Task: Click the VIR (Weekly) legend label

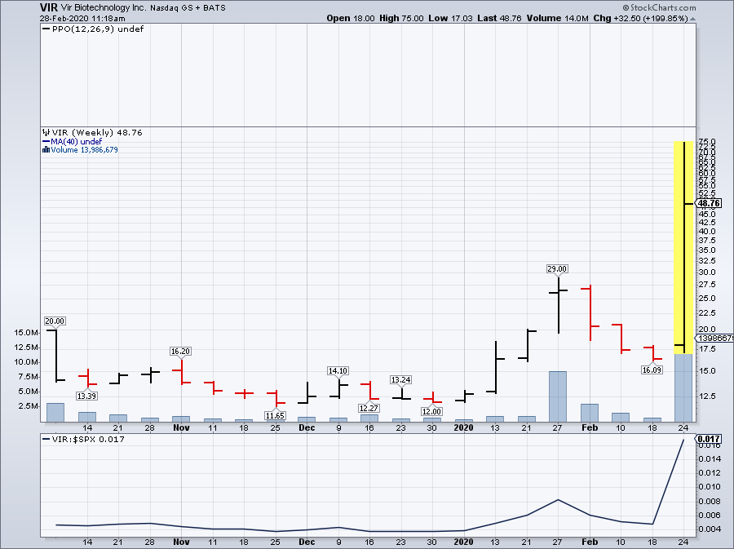Action: point(97,132)
